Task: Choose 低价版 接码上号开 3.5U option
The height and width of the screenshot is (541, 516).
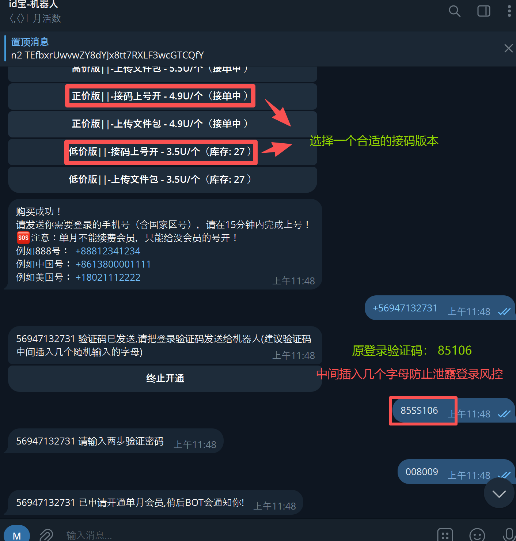Action: [x=163, y=152]
